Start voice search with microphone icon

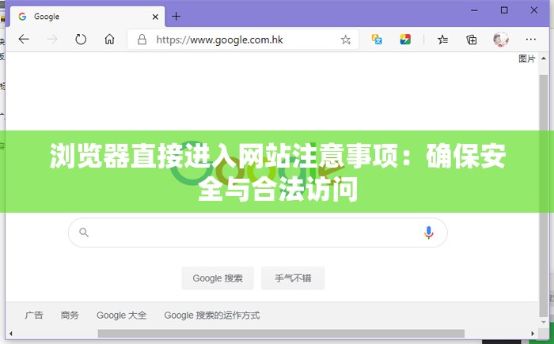(x=429, y=232)
